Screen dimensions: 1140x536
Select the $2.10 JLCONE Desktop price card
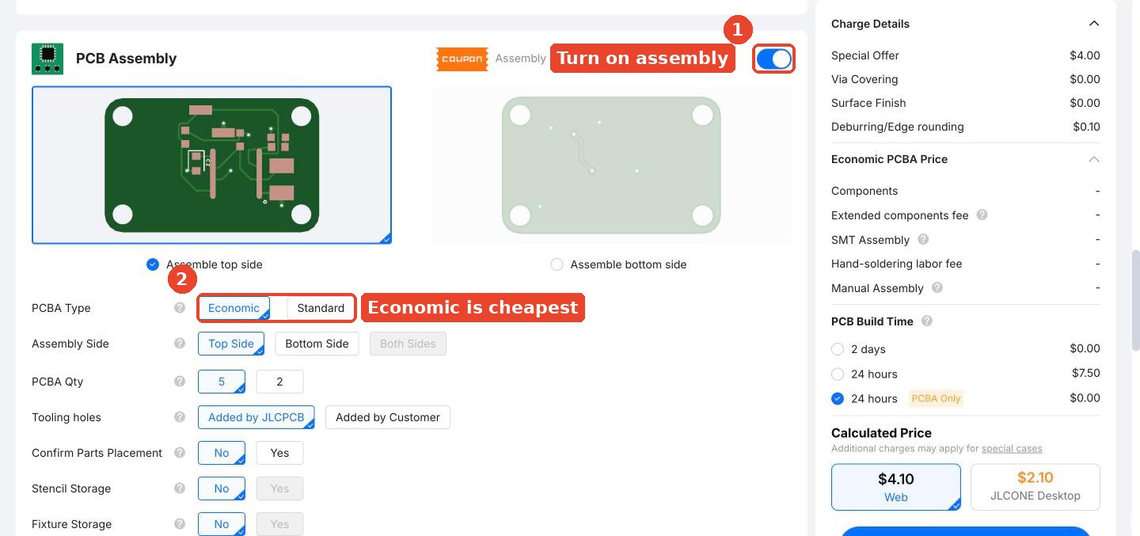click(1035, 487)
